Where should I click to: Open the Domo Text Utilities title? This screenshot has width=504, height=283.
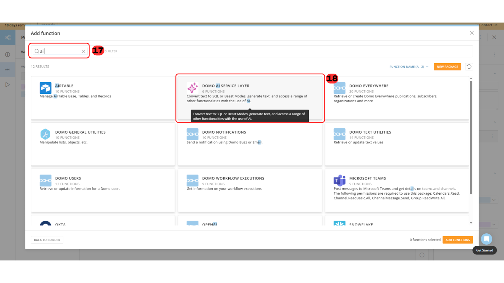pyautogui.click(x=370, y=132)
